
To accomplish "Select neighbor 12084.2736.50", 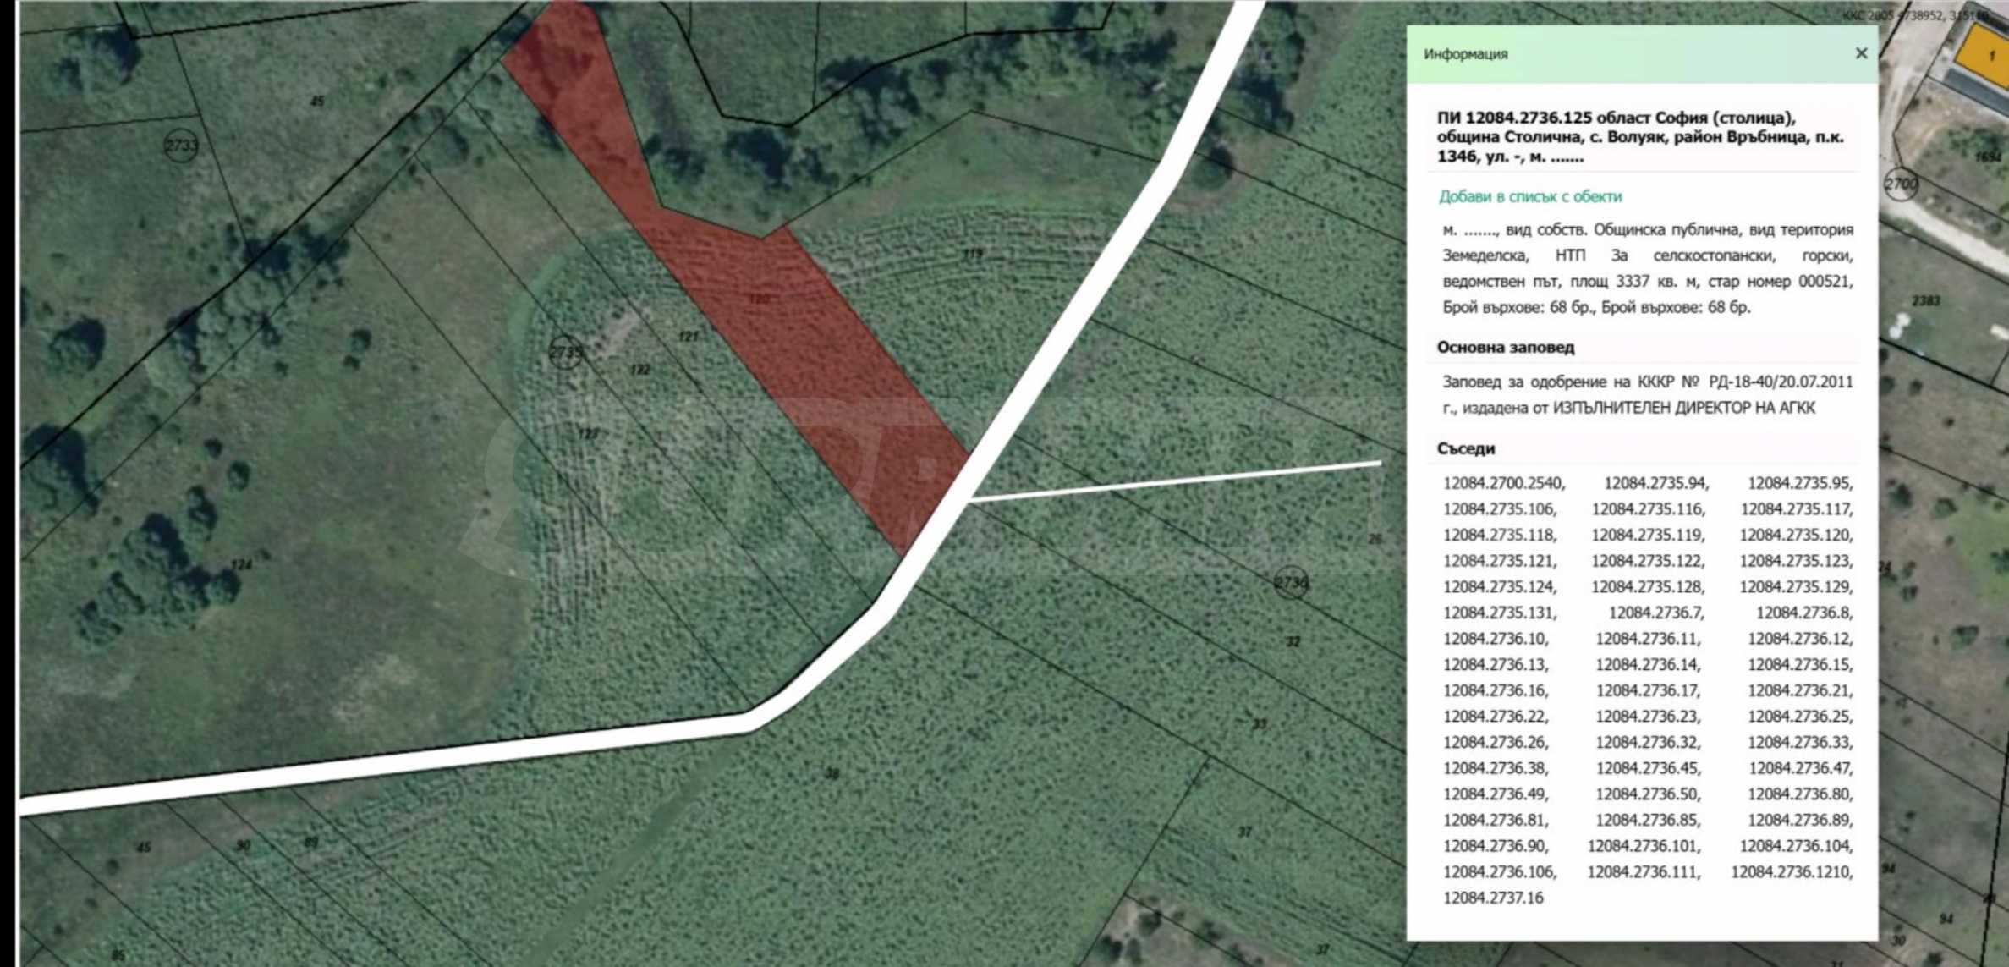I will pyautogui.click(x=1648, y=794).
